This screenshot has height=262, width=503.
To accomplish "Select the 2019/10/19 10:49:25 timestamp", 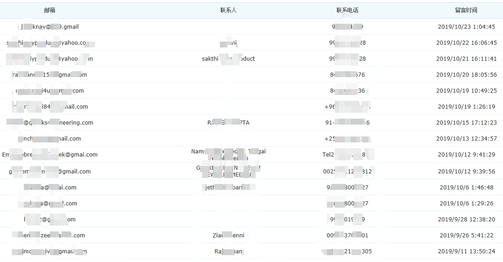I will click(466, 91).
